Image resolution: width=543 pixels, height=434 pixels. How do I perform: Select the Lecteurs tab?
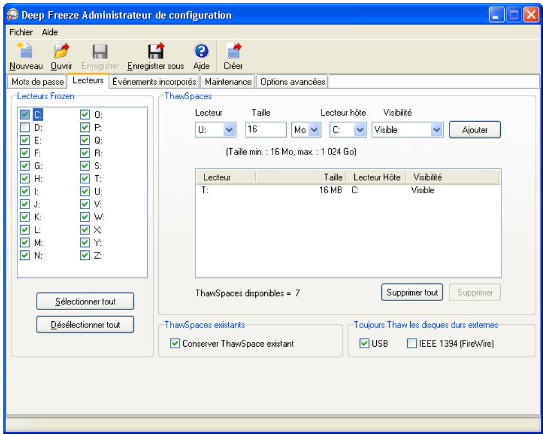click(x=88, y=81)
